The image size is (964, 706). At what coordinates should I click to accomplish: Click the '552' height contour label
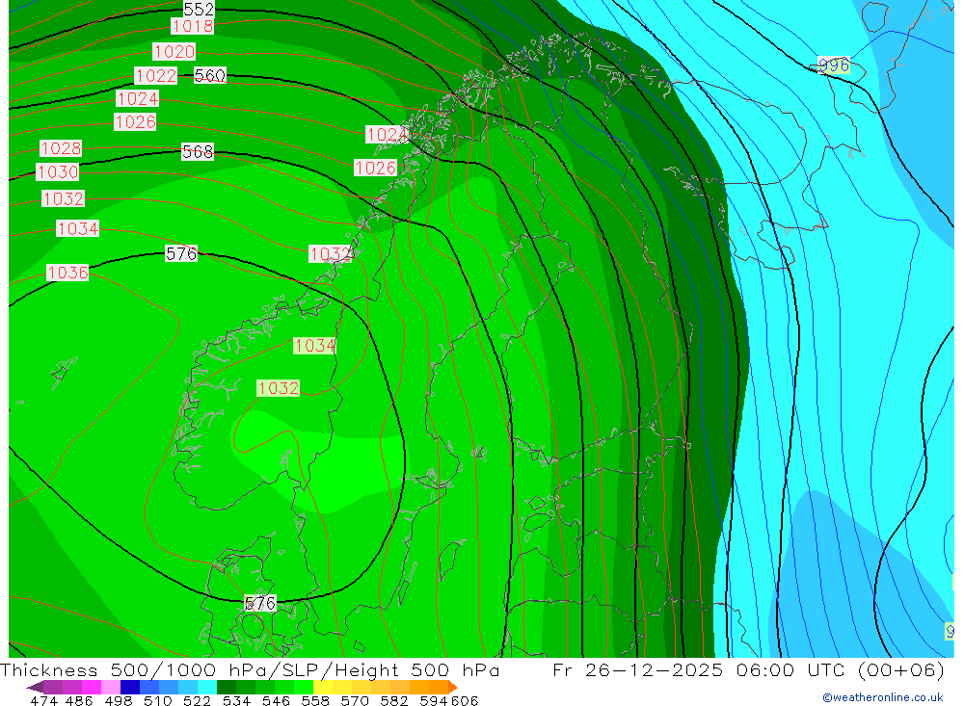(199, 10)
